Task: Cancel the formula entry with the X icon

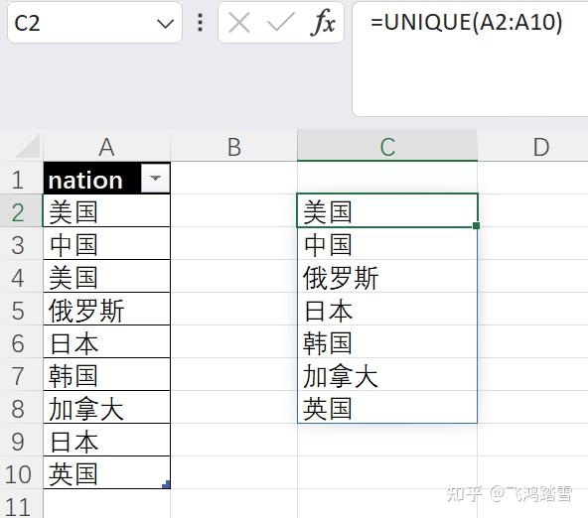Action: tap(238, 23)
